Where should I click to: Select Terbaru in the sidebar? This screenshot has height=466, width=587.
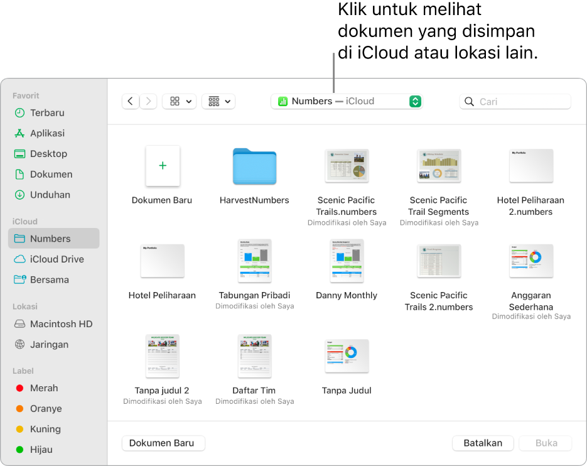47,113
